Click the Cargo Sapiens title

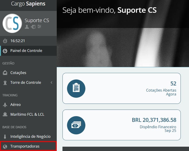tap(28, 4)
